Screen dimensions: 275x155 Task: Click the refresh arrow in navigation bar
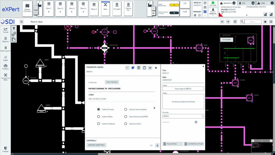(235, 22)
